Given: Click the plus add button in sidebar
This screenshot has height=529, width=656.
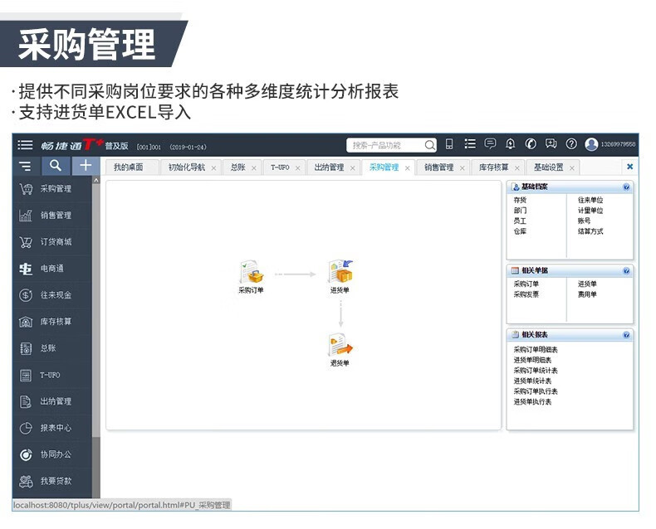Looking at the screenshot, I should coord(85,166).
